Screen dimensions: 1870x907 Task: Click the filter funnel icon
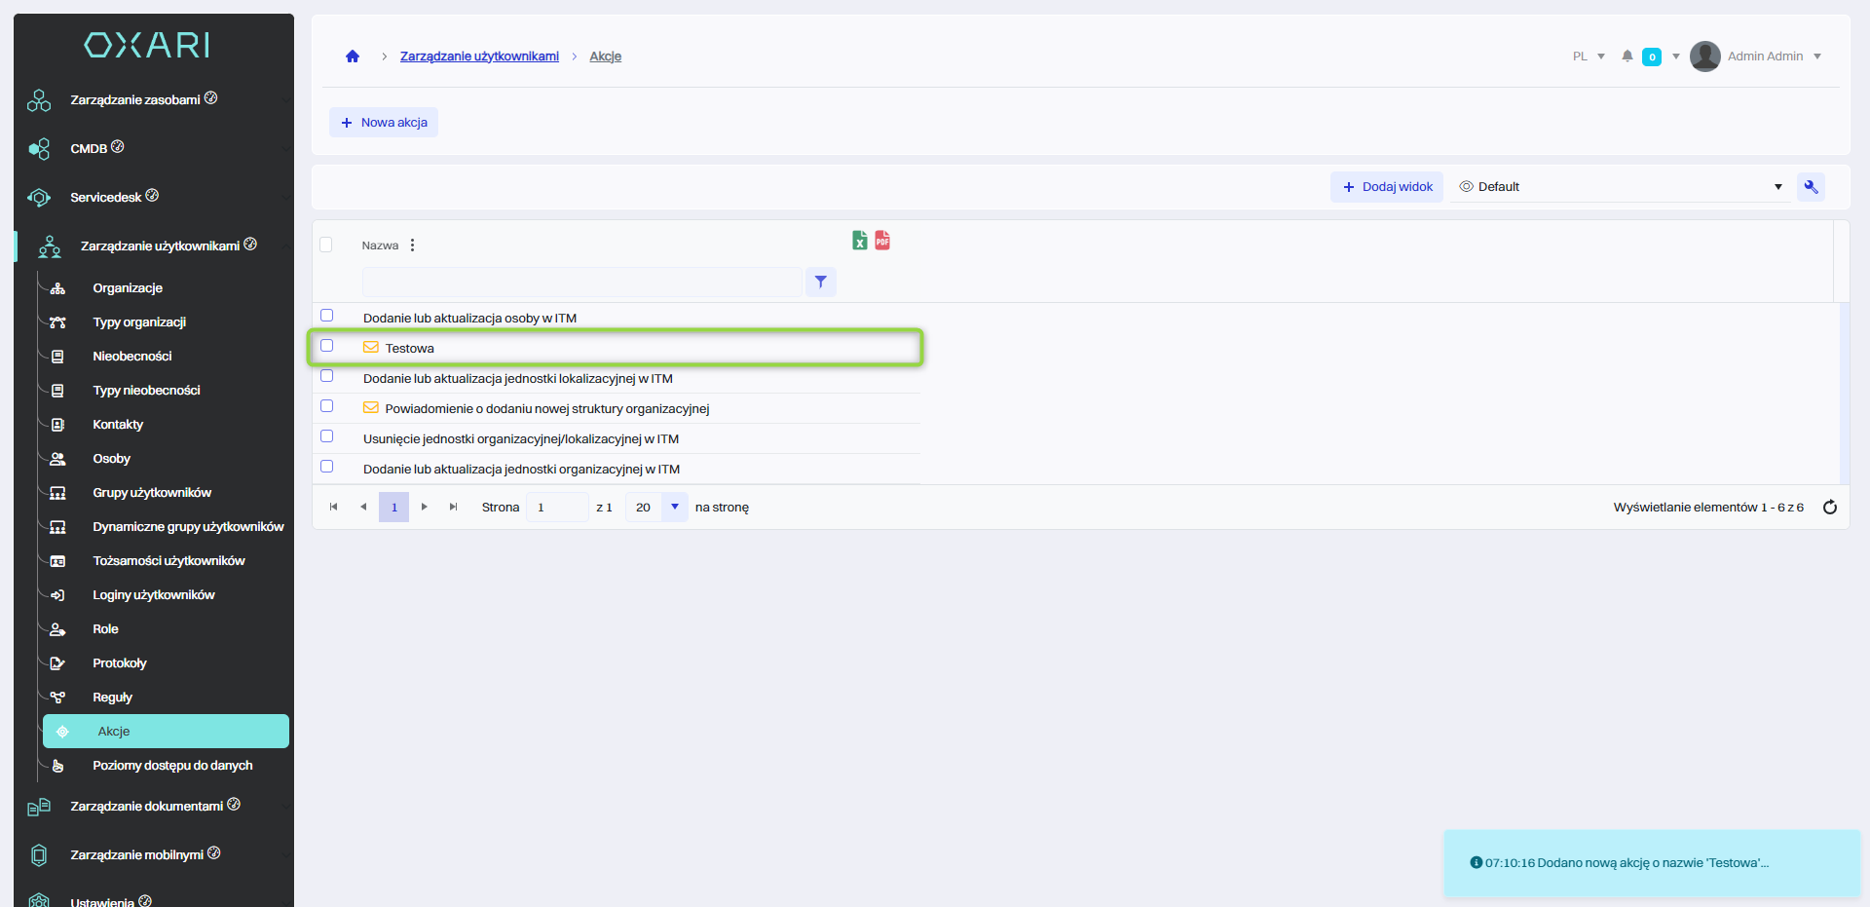click(x=821, y=283)
